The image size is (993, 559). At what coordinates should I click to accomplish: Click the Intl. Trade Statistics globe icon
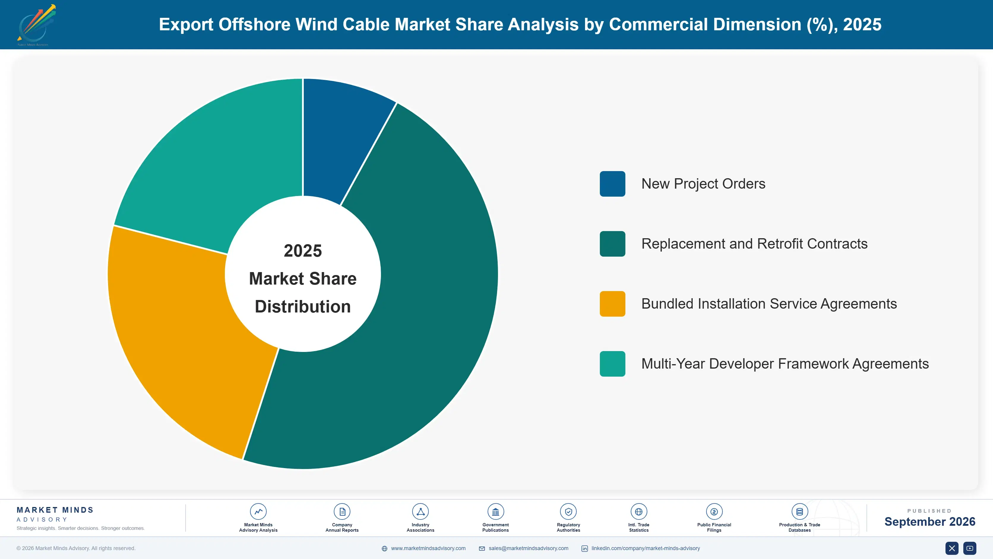click(x=639, y=511)
